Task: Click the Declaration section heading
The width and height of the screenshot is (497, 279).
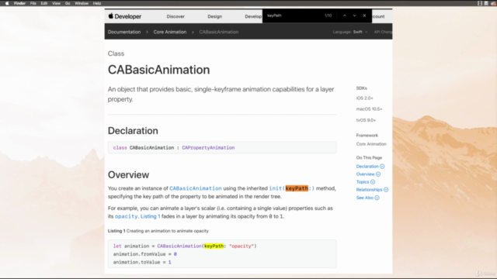Action: click(x=133, y=131)
